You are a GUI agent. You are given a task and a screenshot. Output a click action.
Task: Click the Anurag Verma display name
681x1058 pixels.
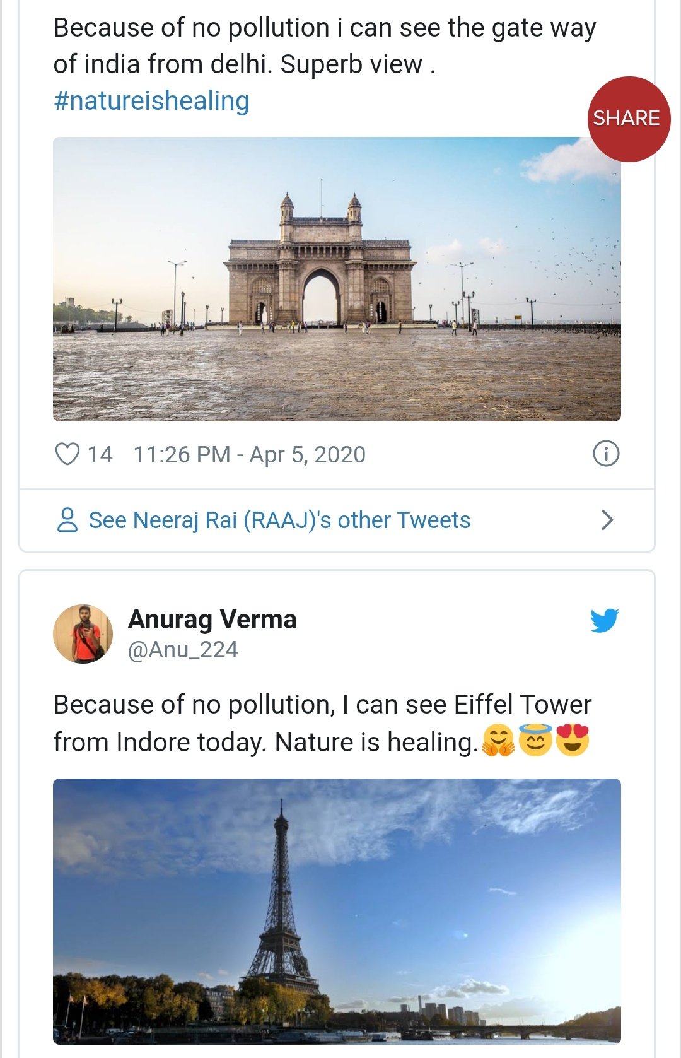click(x=212, y=620)
